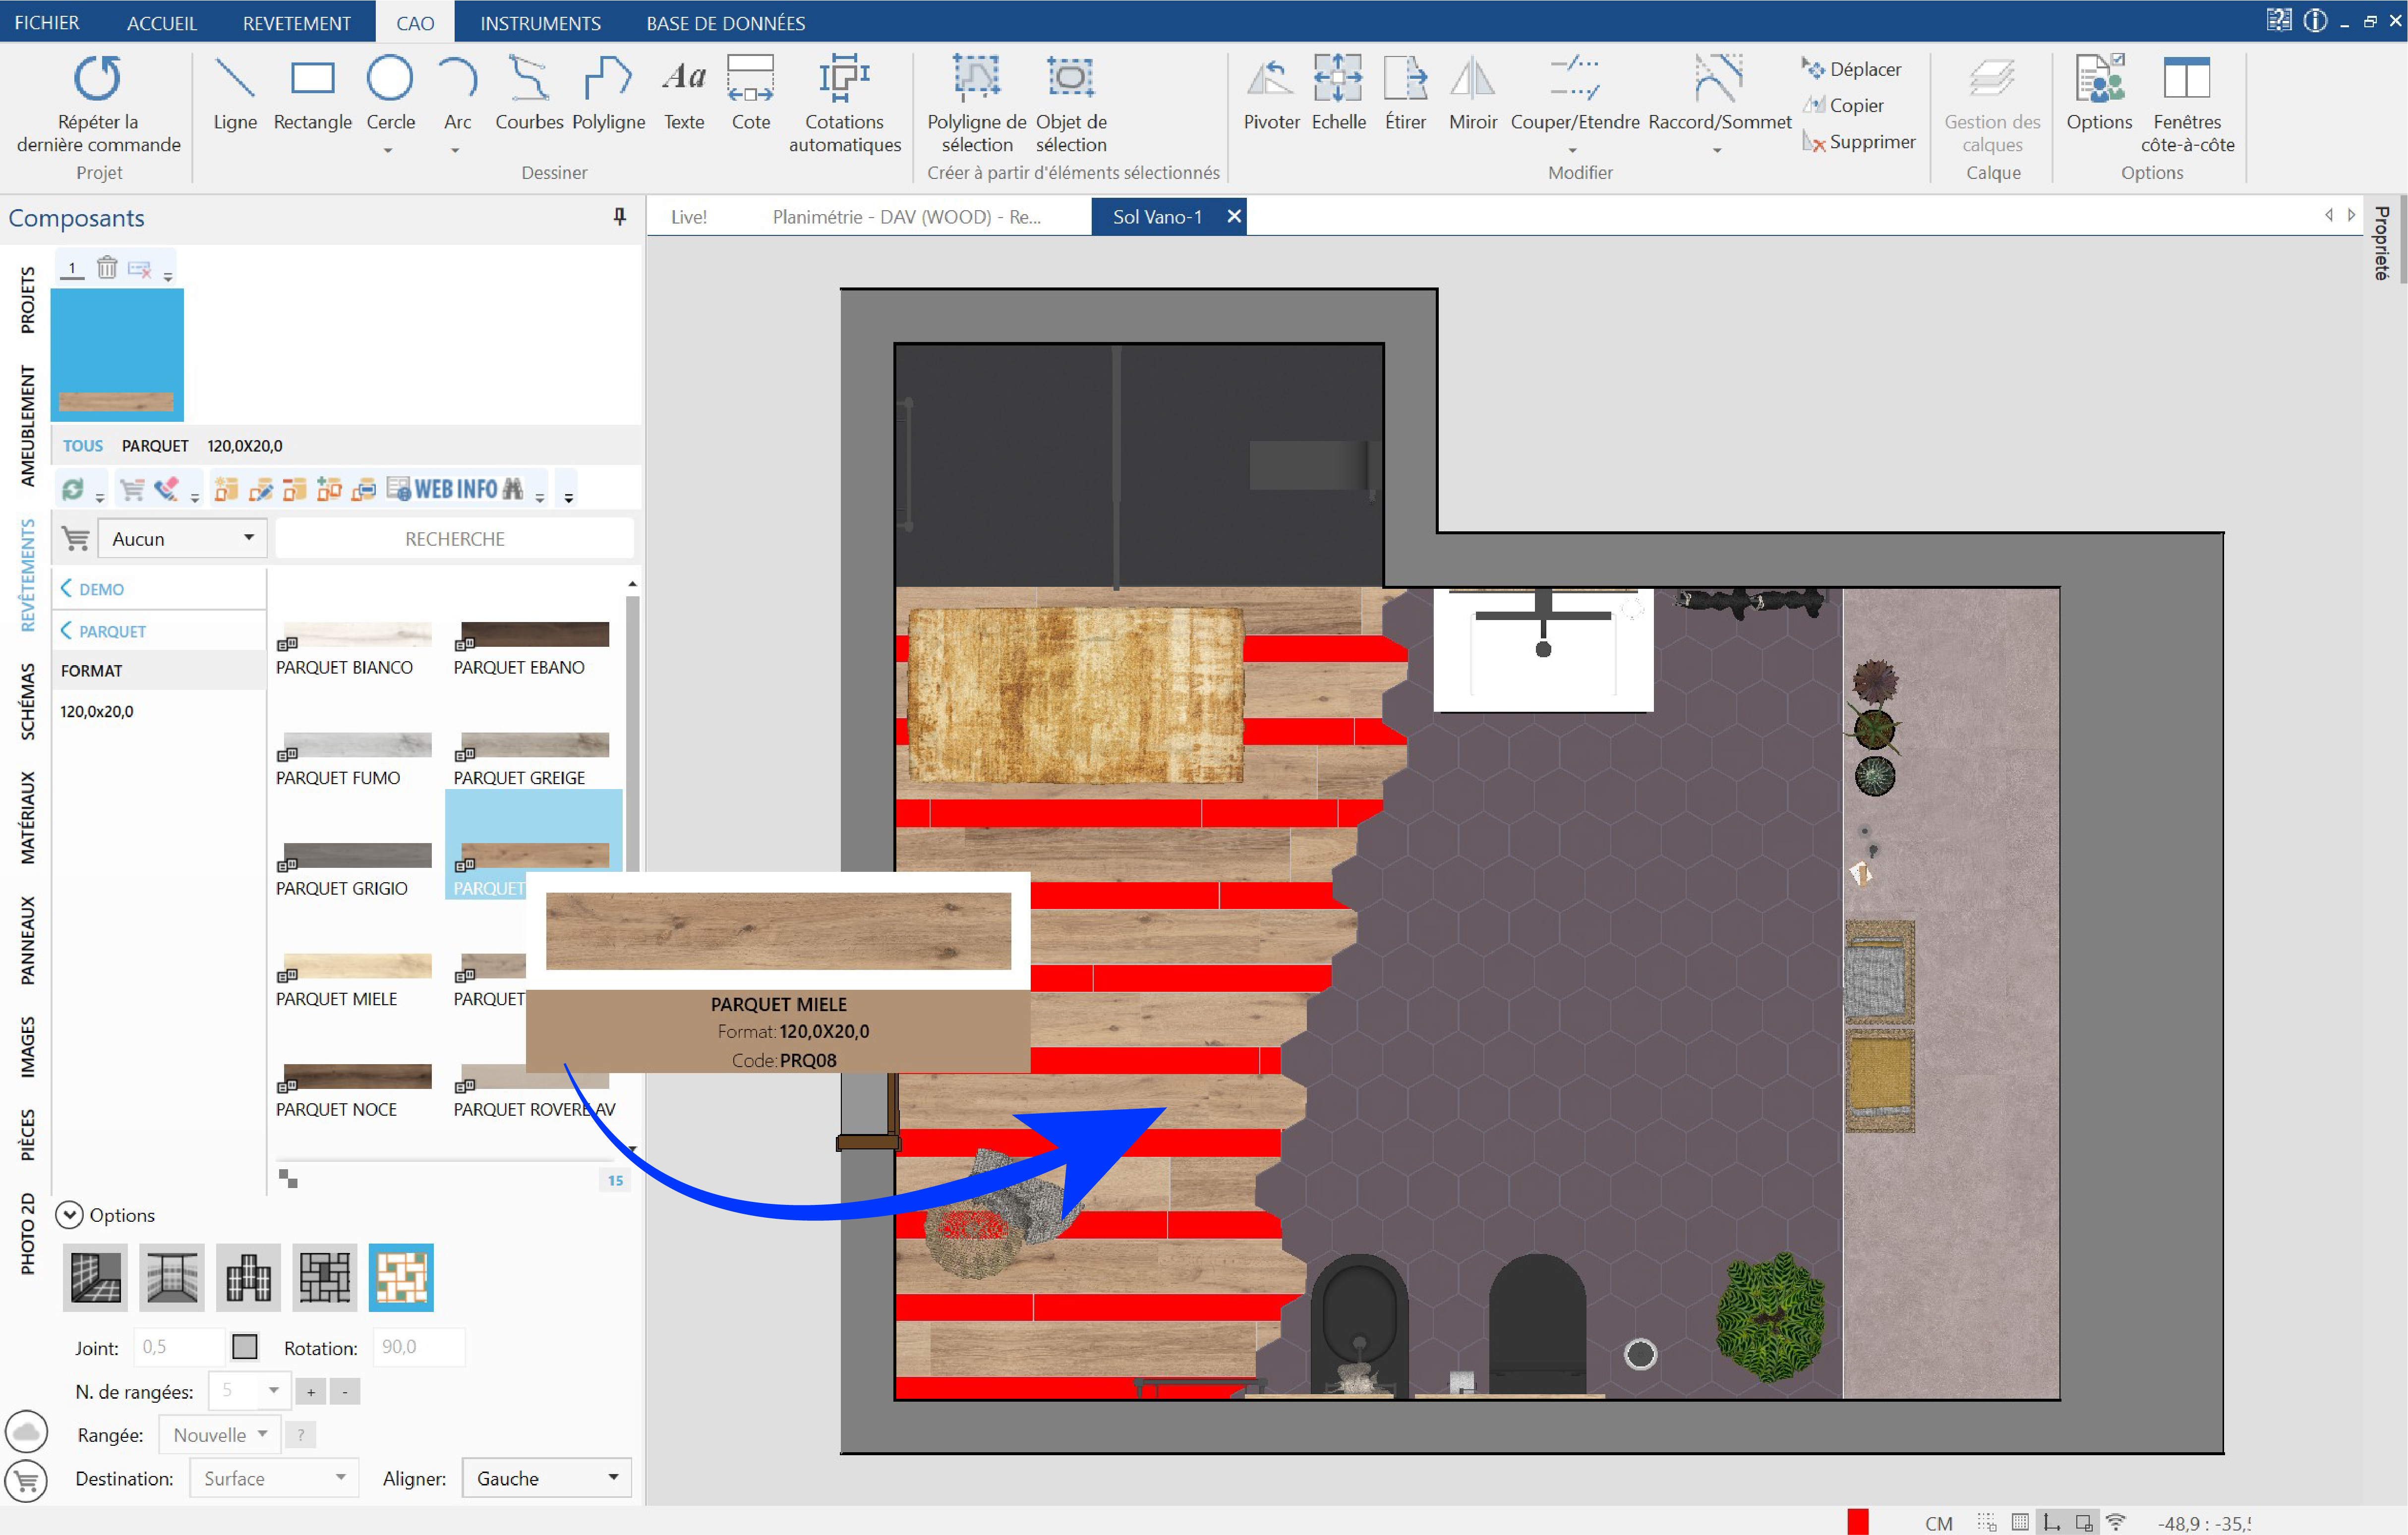Viewport: 2408px width, 1535px height.
Task: Pin the Composants panel
Action: point(620,217)
